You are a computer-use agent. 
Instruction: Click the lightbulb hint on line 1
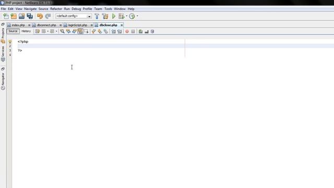[10, 42]
